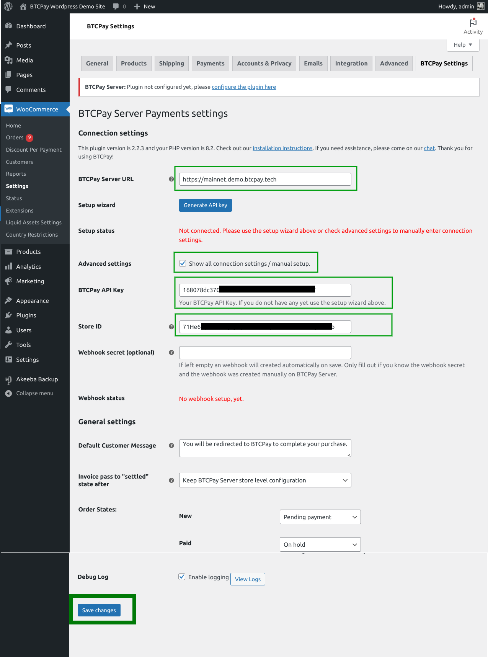Switch to the Emails tab
Viewport: 488px width, 657px height.
click(x=313, y=64)
